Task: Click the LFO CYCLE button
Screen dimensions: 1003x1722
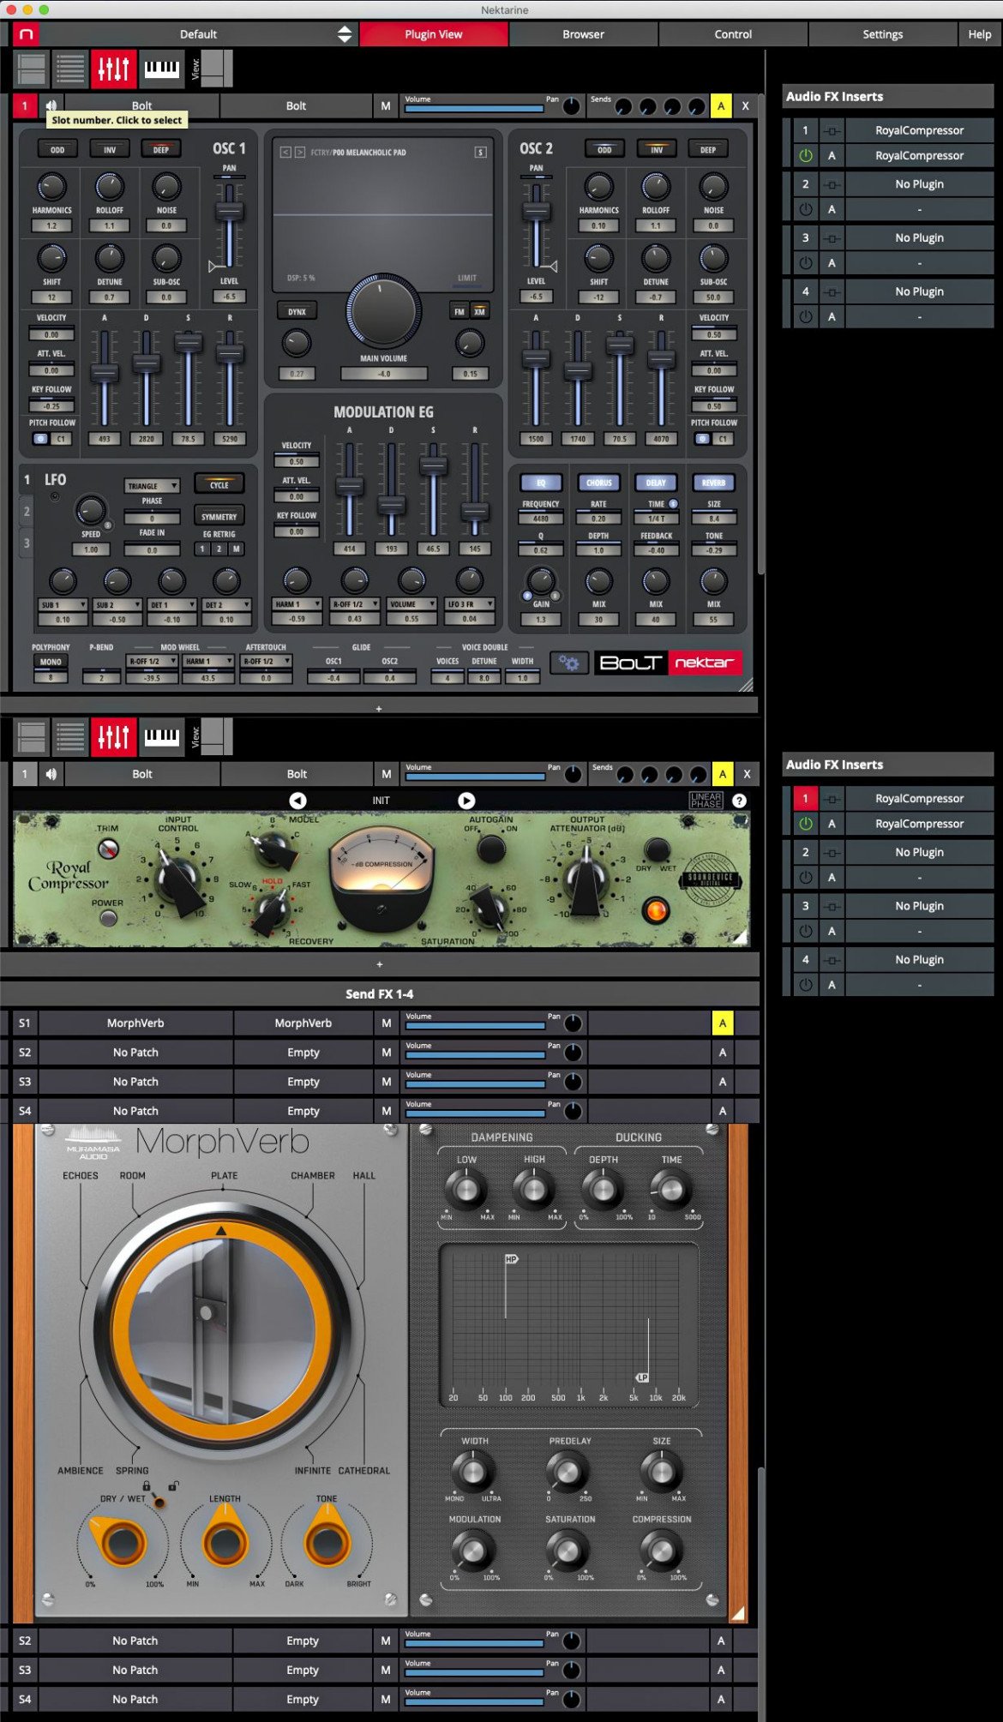Action: pos(219,484)
